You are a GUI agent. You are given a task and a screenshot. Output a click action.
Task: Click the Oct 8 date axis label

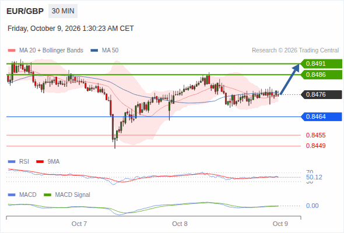(180, 224)
